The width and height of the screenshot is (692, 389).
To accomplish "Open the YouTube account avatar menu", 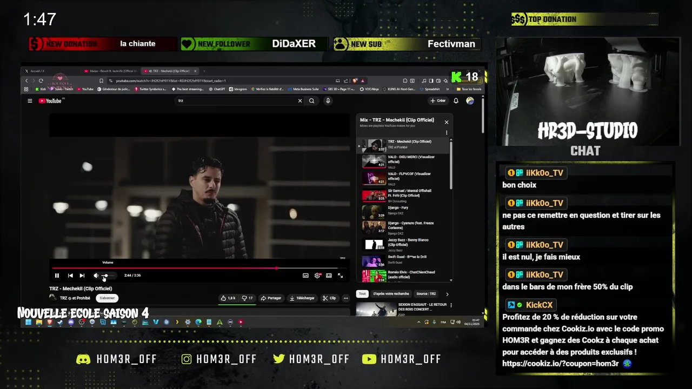I will 470,100.
